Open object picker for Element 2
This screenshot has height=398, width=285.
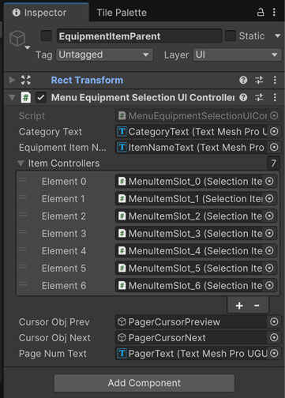click(269, 216)
